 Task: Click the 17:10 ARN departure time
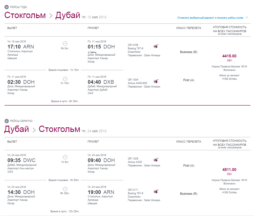tap(21, 47)
